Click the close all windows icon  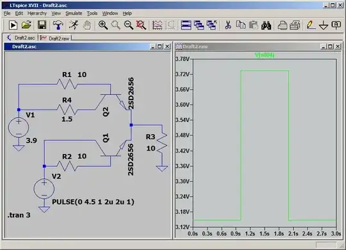click(211, 25)
